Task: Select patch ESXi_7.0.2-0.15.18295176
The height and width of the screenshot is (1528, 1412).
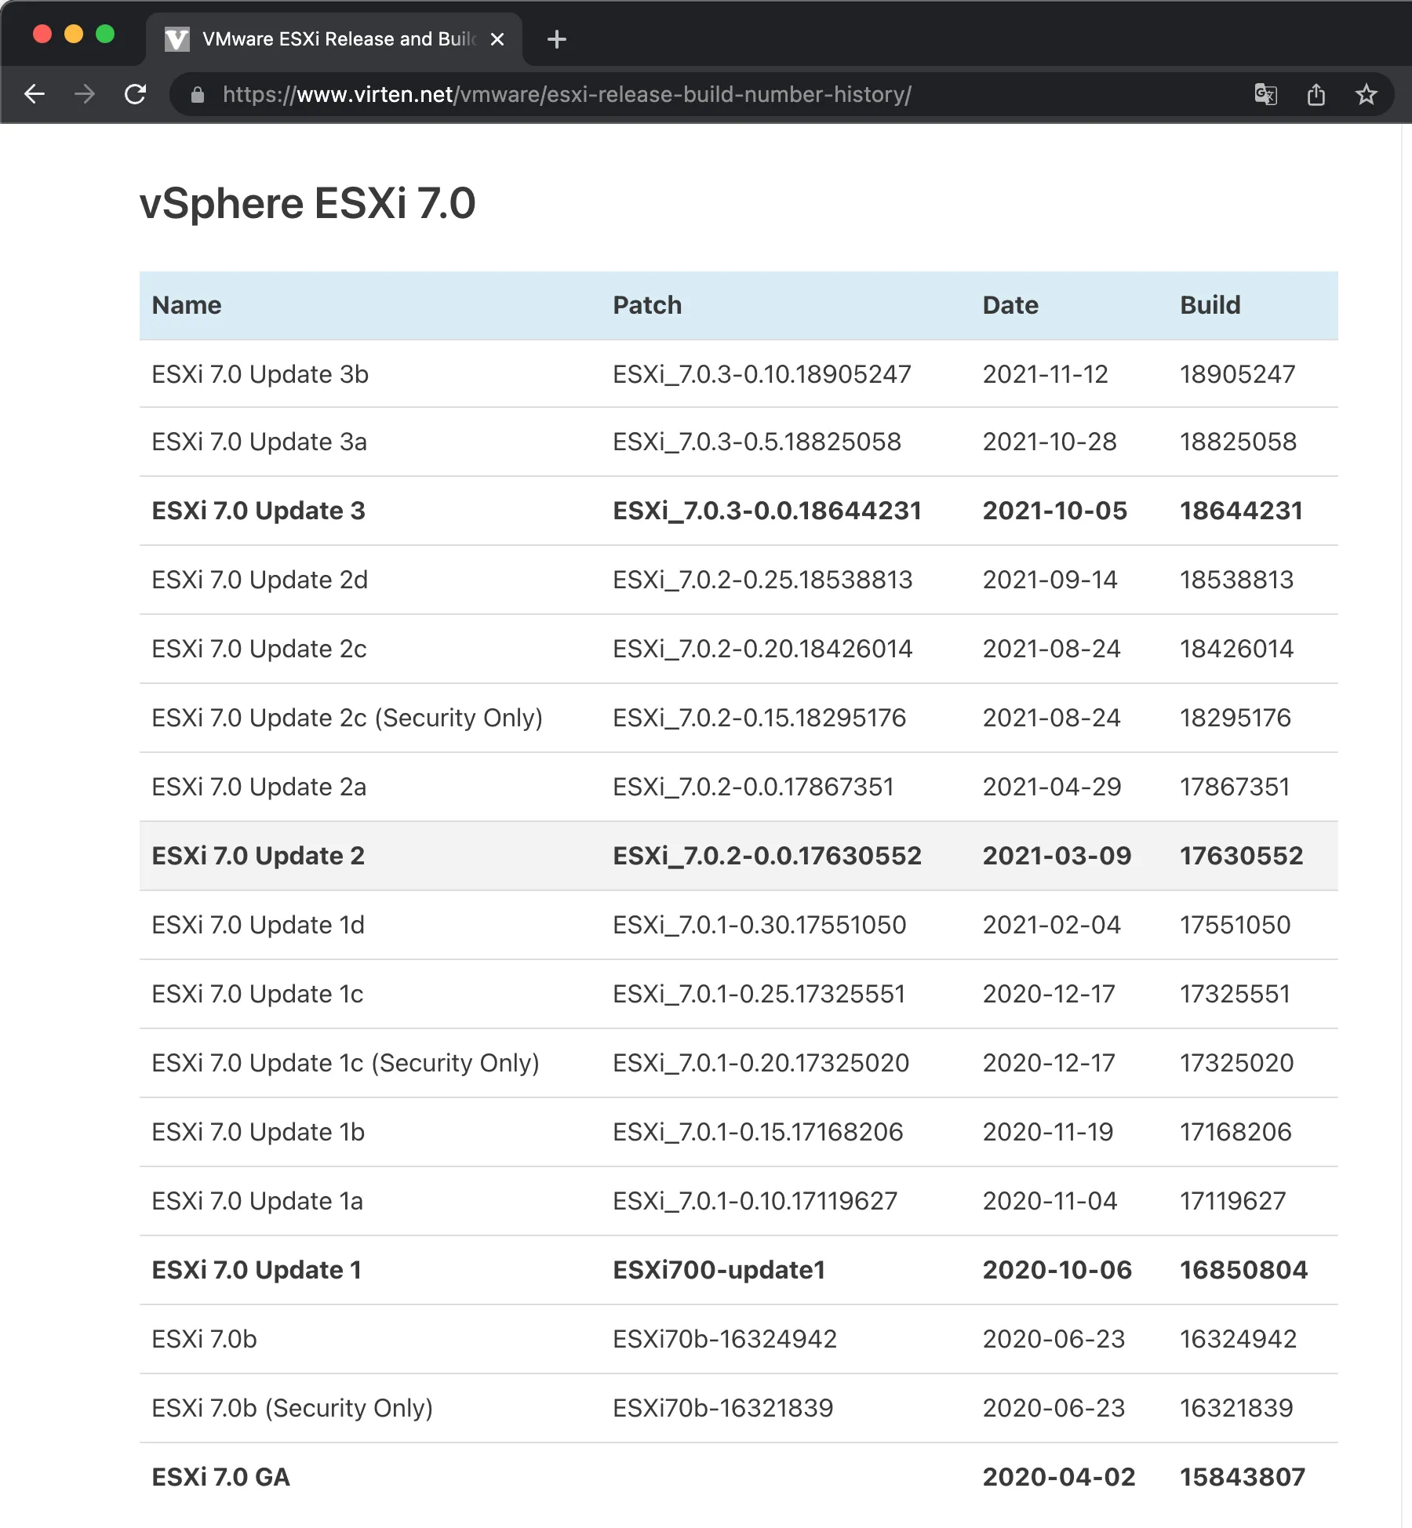Action: pos(759,718)
